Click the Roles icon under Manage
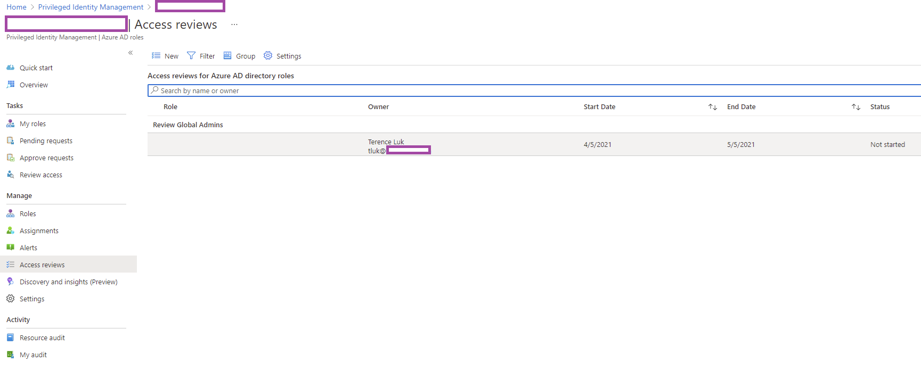This screenshot has height=370, width=921. click(x=10, y=213)
